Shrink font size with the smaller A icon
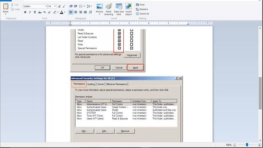263x148 pixels. pos(64,7)
